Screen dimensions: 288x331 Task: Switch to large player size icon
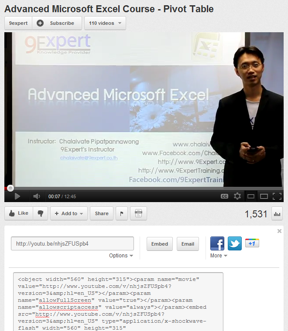click(x=264, y=196)
